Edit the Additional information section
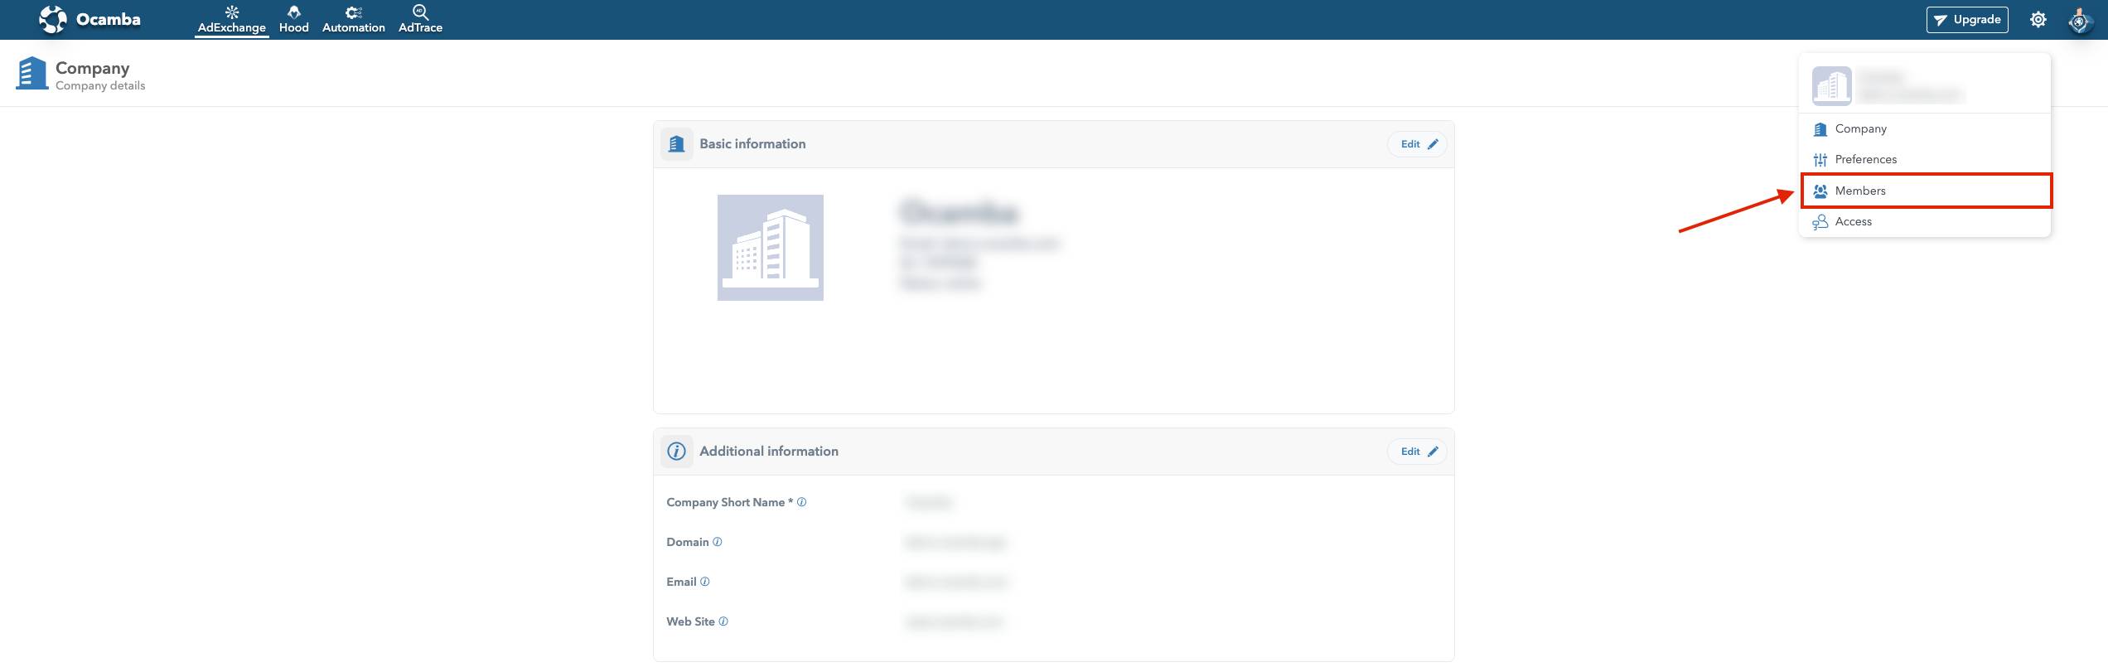2108x667 pixels. tap(1417, 452)
